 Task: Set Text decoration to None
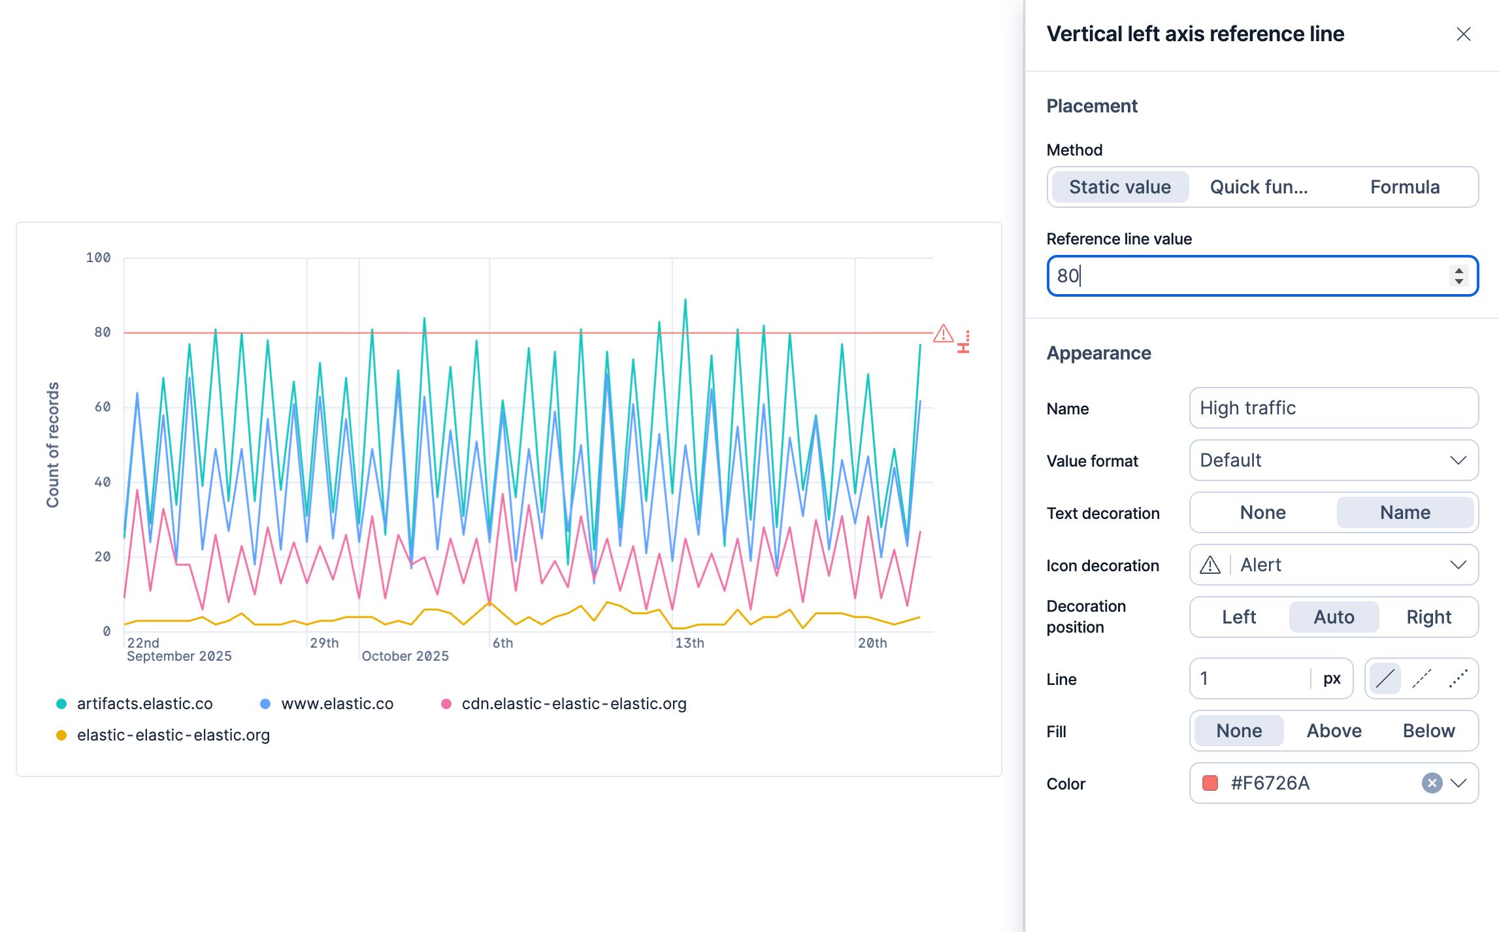[1262, 512]
